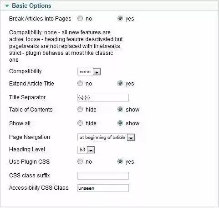Choose 'hide' for Show all
This screenshot has width=219, height=208.
click(x=80, y=123)
